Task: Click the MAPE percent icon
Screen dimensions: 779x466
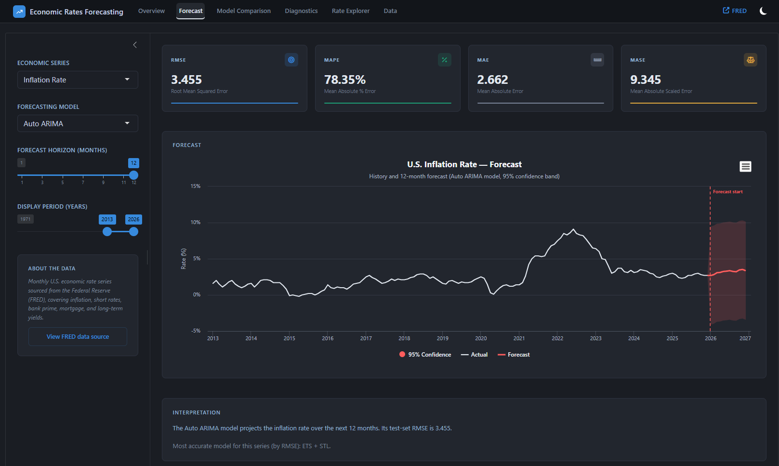Action: click(x=445, y=60)
